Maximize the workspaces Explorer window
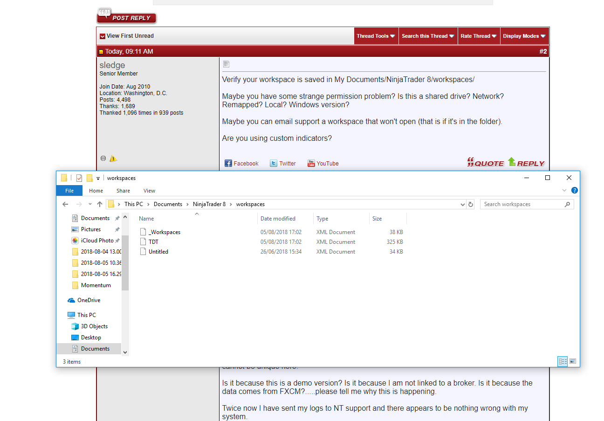The height and width of the screenshot is (421, 604). click(548, 178)
